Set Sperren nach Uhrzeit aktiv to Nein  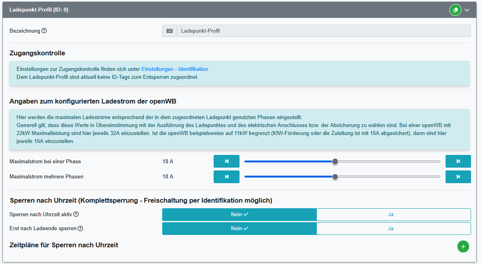(x=240, y=214)
